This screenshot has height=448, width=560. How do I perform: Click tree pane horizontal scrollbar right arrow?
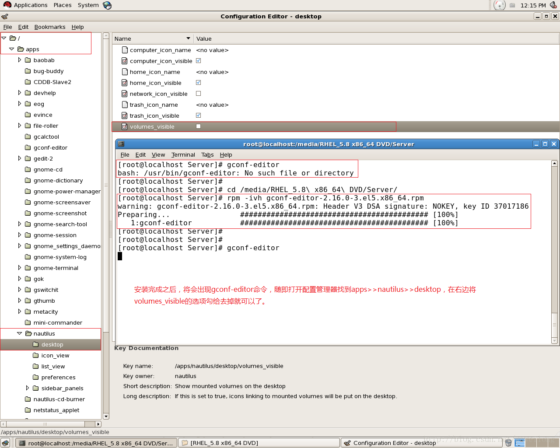pyautogui.click(x=98, y=424)
